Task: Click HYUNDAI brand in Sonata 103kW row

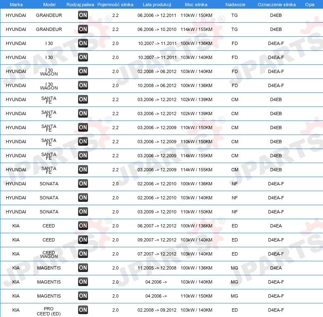Action: pos(16,198)
